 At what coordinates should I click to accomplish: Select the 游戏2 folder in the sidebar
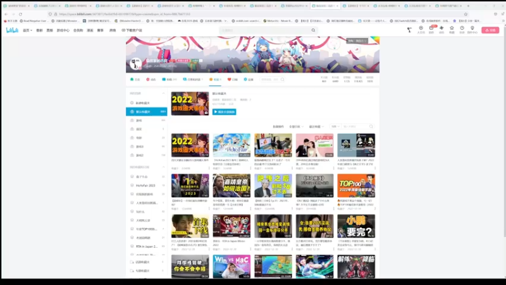(147, 155)
